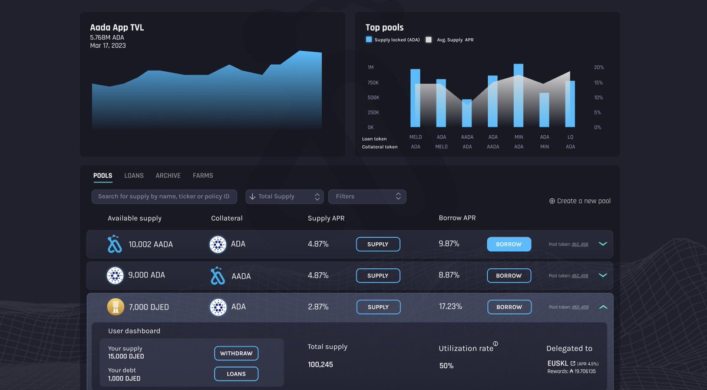Screen dimensions: 707x390
Task: Open the Filters dropdown
Action: (367, 196)
